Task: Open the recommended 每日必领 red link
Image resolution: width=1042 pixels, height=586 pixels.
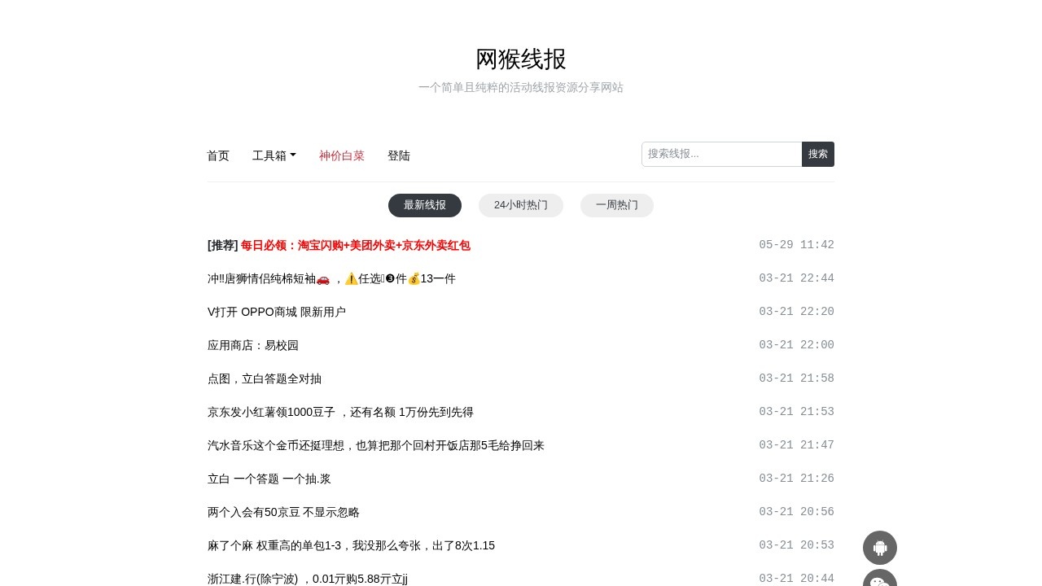Action: 356,245
